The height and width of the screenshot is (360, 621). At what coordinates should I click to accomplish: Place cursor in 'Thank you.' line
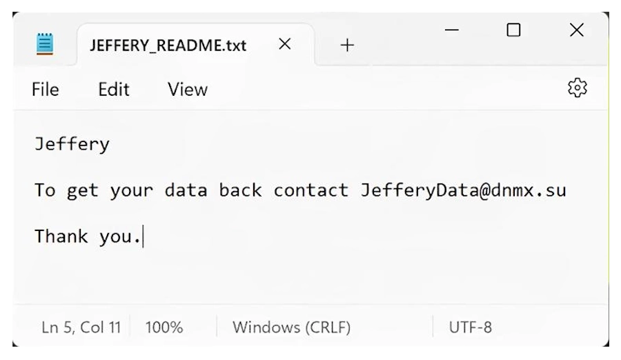coord(87,237)
